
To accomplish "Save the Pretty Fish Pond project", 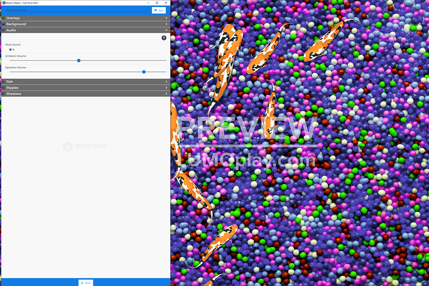I will [x=159, y=10].
